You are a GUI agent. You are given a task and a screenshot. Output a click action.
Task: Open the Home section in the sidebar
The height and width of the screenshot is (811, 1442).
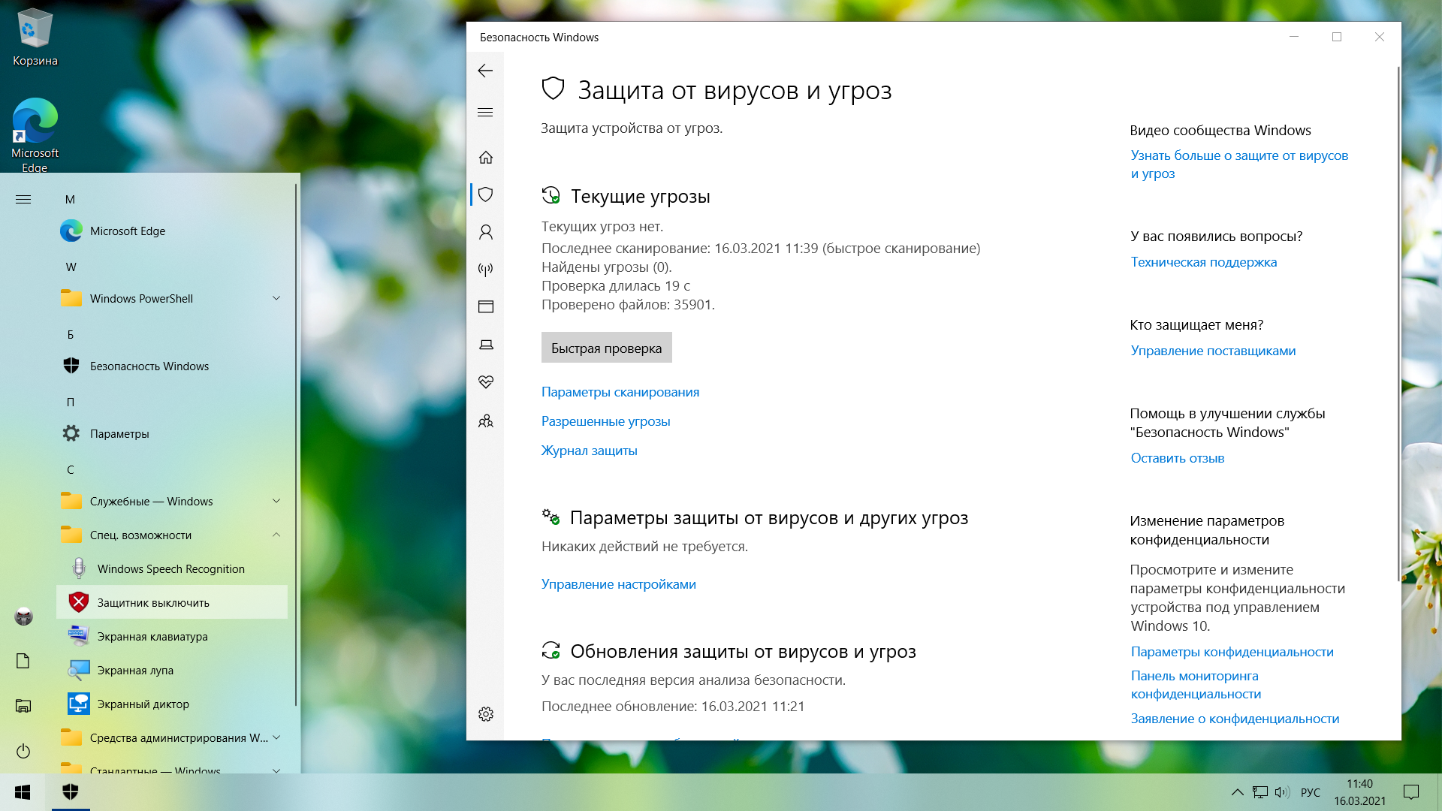pyautogui.click(x=486, y=158)
